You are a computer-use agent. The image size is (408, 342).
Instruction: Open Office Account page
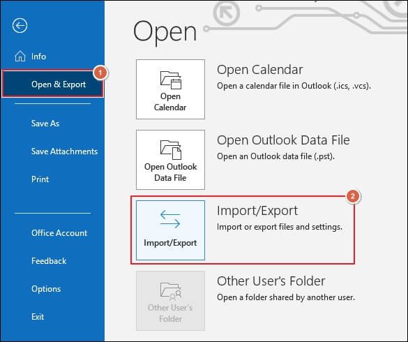click(x=59, y=232)
